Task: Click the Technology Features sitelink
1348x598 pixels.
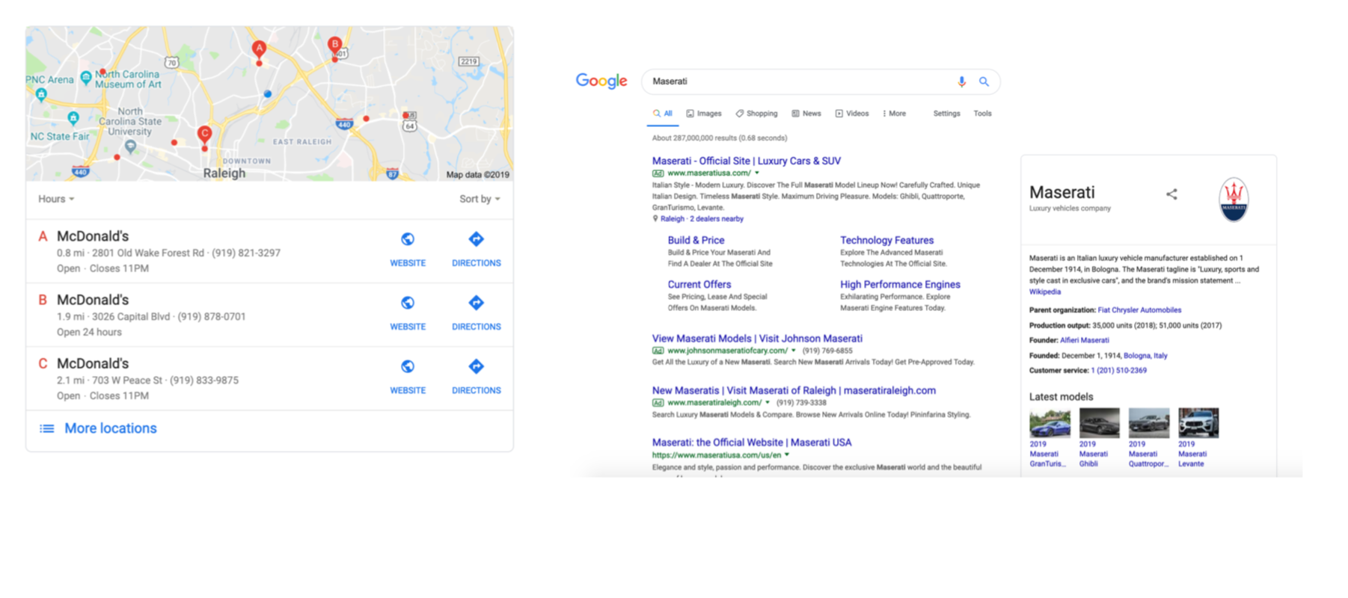Action: coord(886,240)
